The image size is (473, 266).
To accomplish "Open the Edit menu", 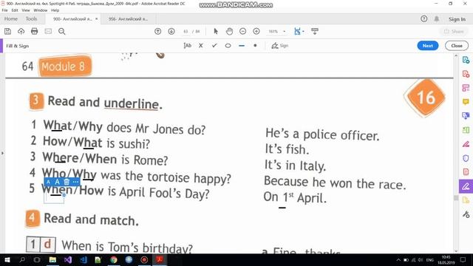I will (x=15, y=10).
